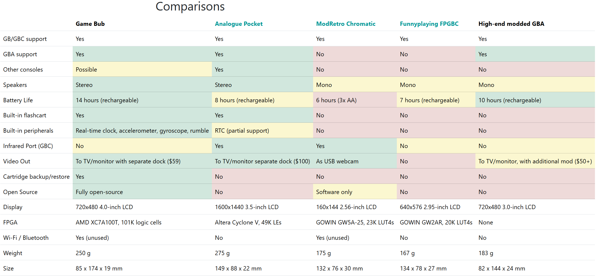This screenshot has height=278, width=599.
Task: Open the ModRetro Chromatic link
Action: pos(345,24)
